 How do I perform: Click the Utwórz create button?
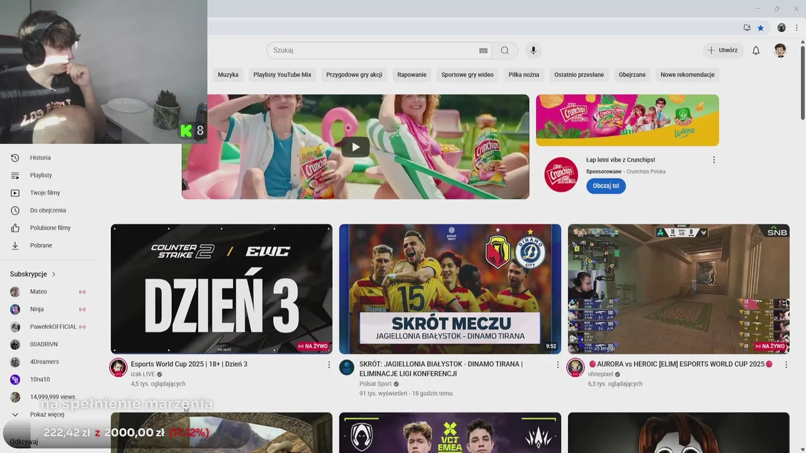[723, 50]
